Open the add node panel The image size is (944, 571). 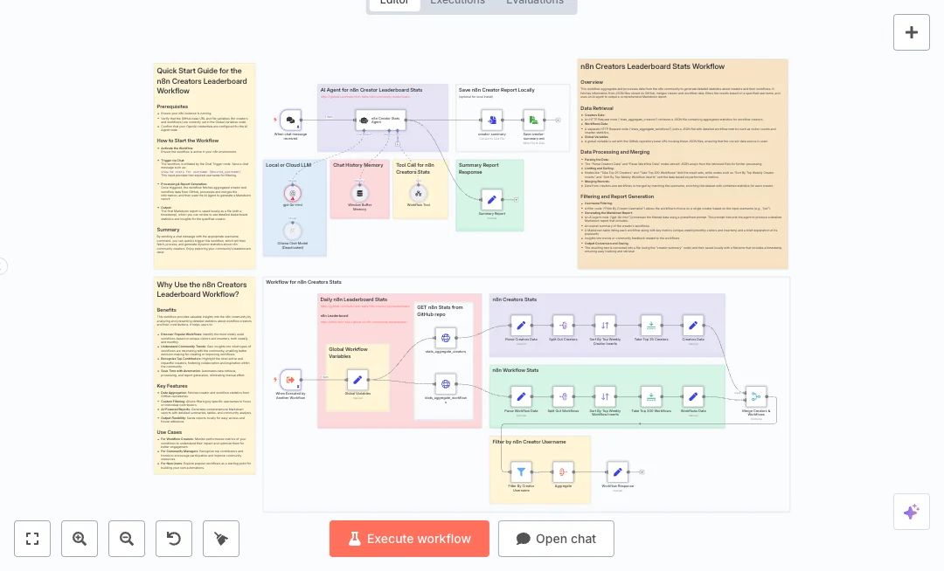pos(912,32)
